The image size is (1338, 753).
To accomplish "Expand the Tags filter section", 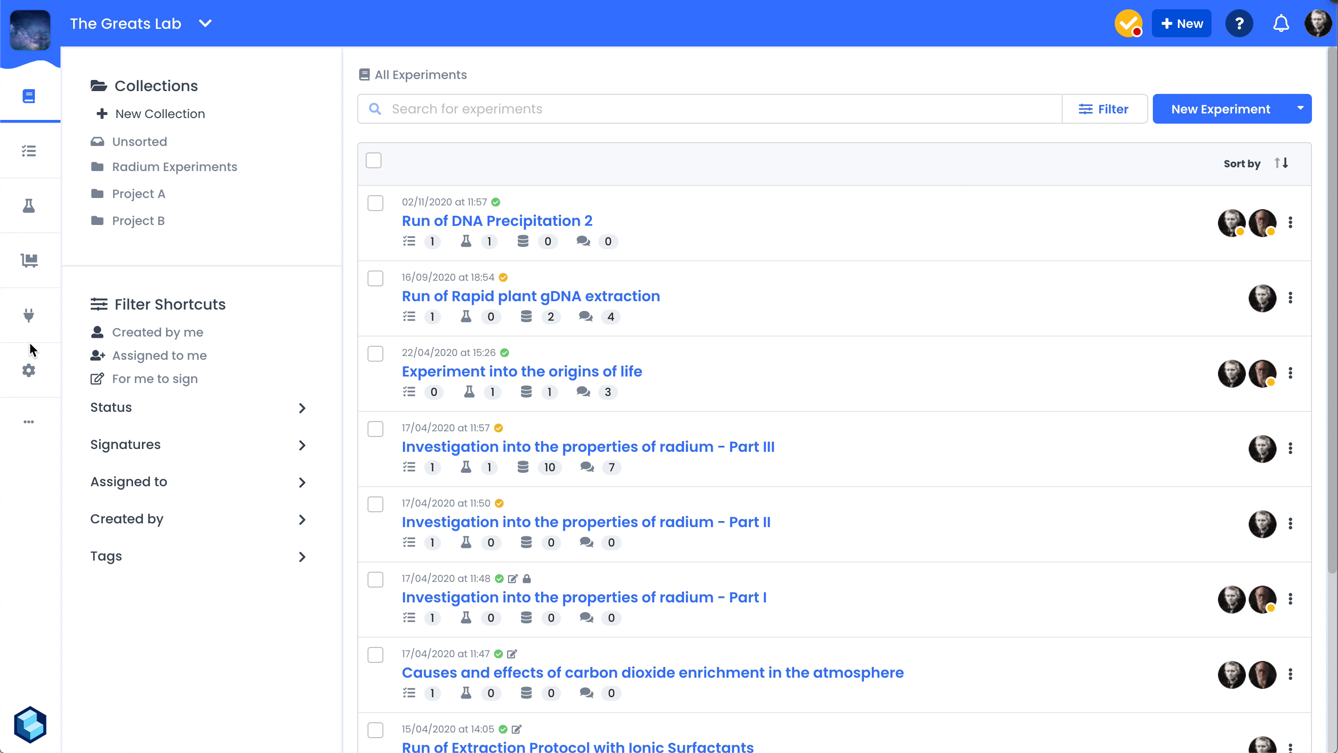I will pos(198,556).
